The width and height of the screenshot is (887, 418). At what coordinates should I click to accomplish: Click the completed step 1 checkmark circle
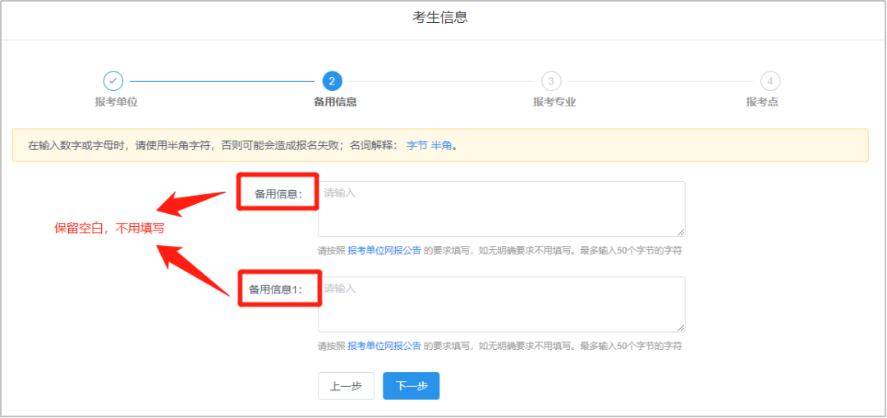click(113, 81)
